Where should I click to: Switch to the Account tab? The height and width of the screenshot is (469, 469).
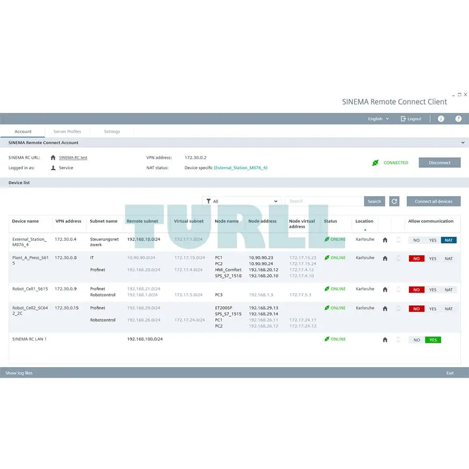coord(23,132)
